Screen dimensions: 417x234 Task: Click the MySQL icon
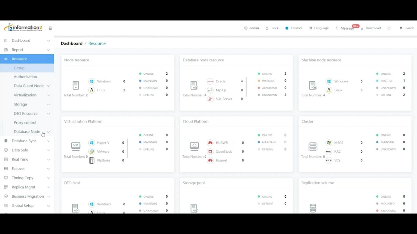pos(210,90)
